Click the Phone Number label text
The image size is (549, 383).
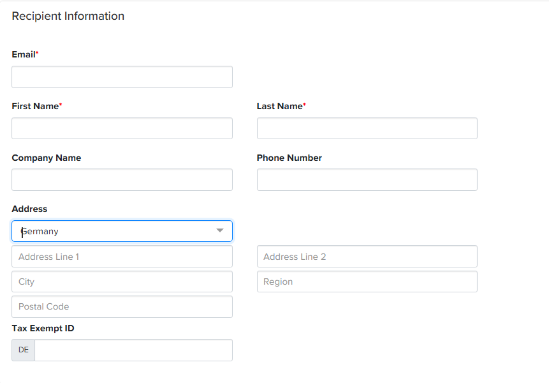pyautogui.click(x=289, y=158)
